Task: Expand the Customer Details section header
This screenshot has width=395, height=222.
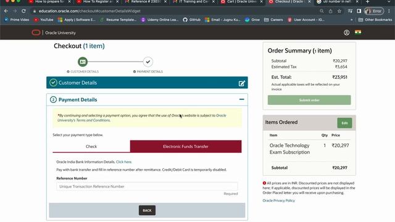Action: tap(147, 83)
